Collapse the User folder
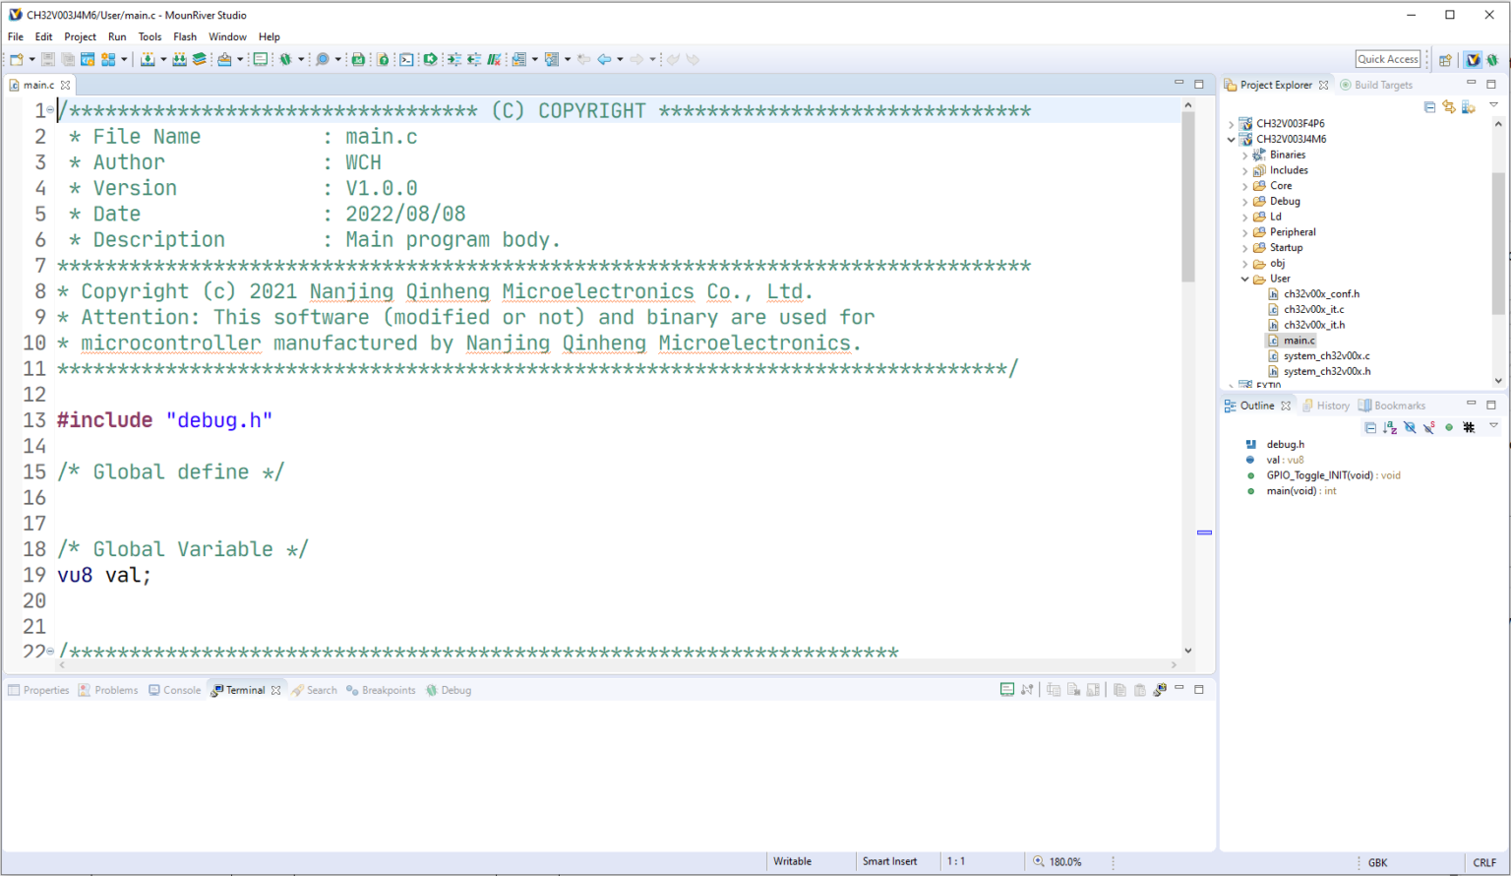Screen dimensions: 1511x876 click(1244, 279)
